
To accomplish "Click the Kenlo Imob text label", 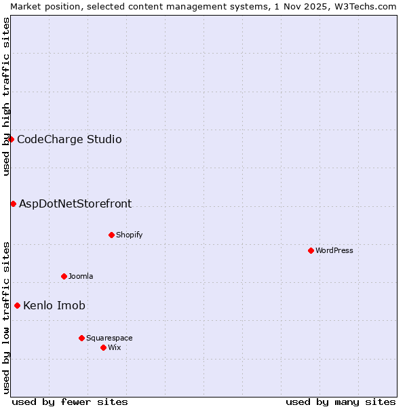I will [x=54, y=305].
